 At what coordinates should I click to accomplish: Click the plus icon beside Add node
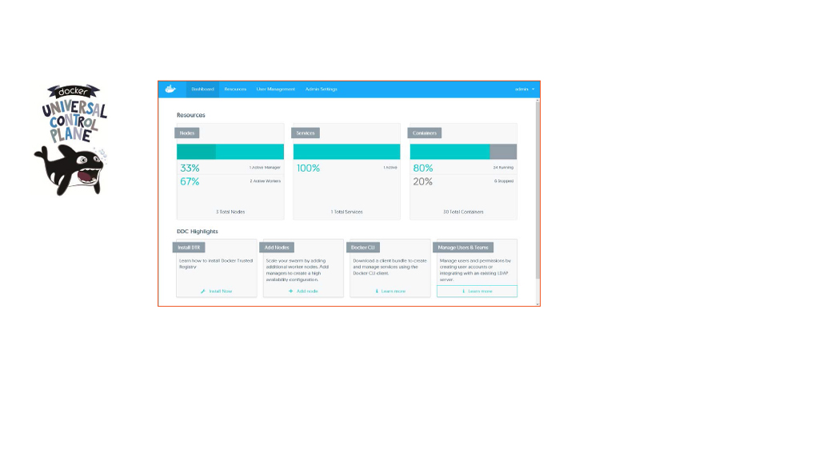291,291
